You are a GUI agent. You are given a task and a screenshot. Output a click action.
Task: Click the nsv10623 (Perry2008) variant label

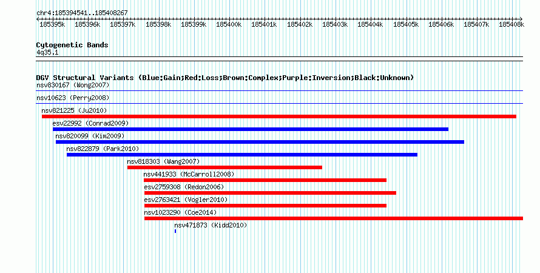pyautogui.click(x=73, y=98)
